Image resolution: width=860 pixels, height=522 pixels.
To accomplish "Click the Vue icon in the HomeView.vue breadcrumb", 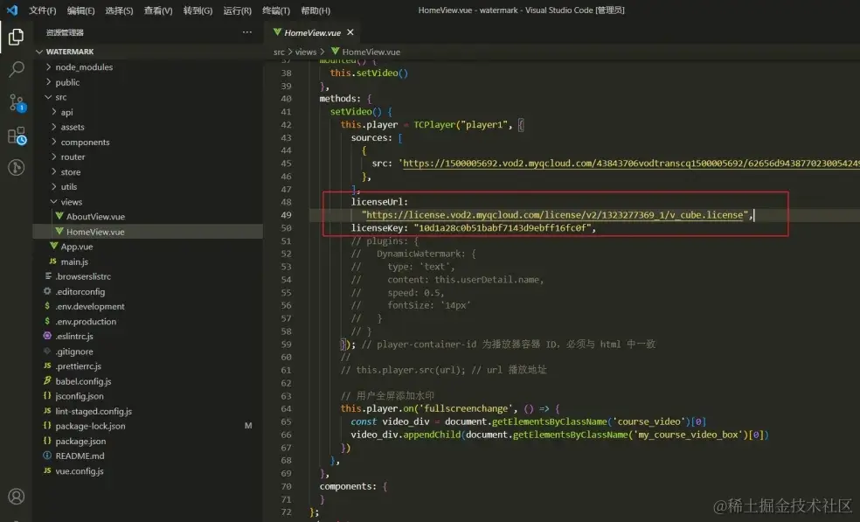I will 335,51.
